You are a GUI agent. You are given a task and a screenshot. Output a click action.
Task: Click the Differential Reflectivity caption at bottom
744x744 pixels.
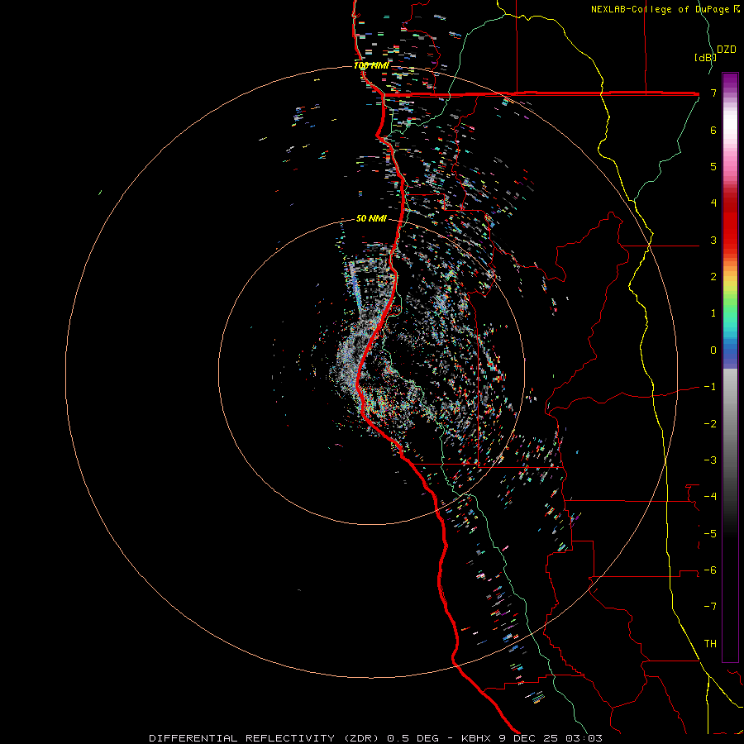(375, 738)
